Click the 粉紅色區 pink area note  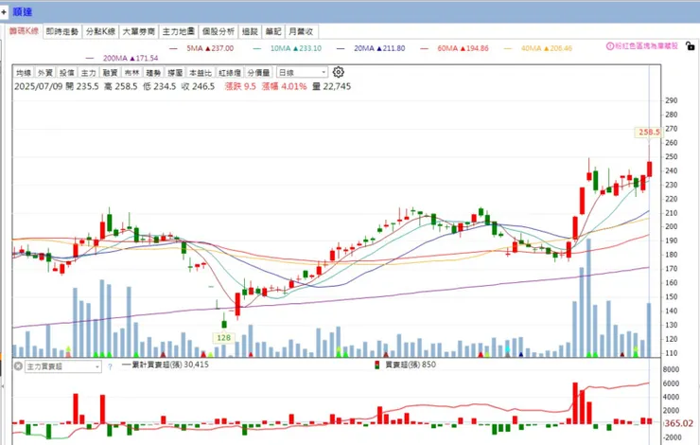click(x=646, y=46)
